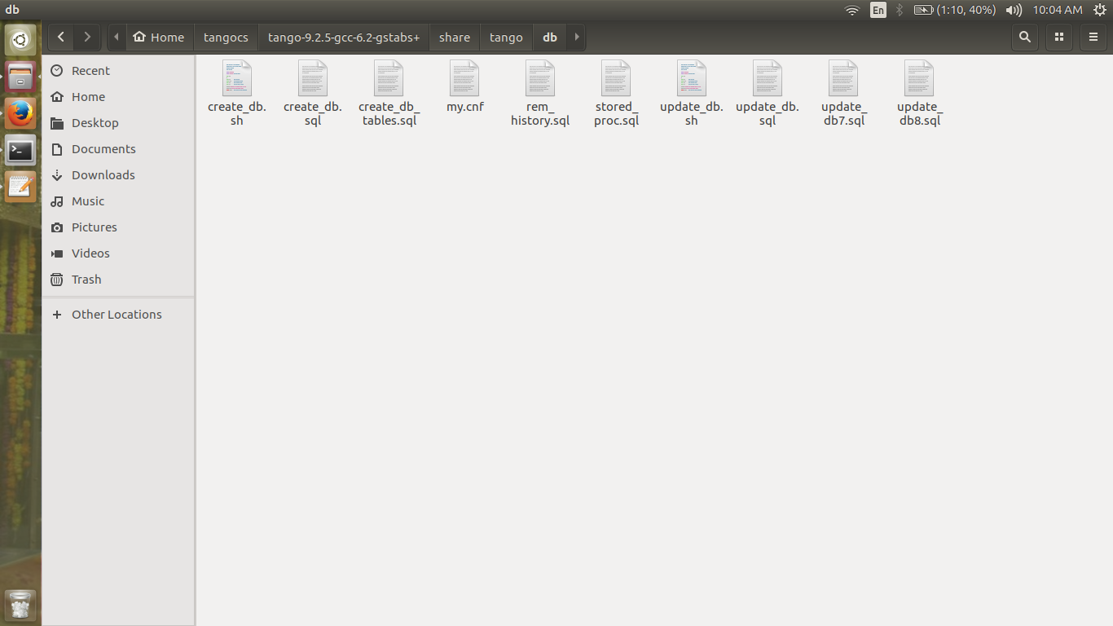Click the share breadcrumb

pyautogui.click(x=455, y=37)
